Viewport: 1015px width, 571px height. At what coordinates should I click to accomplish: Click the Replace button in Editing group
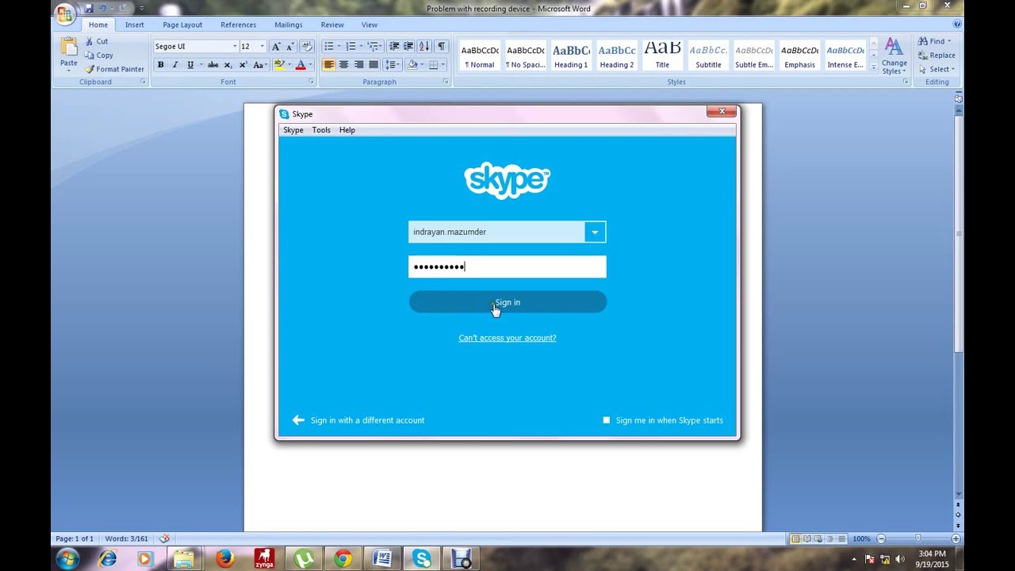pos(936,56)
